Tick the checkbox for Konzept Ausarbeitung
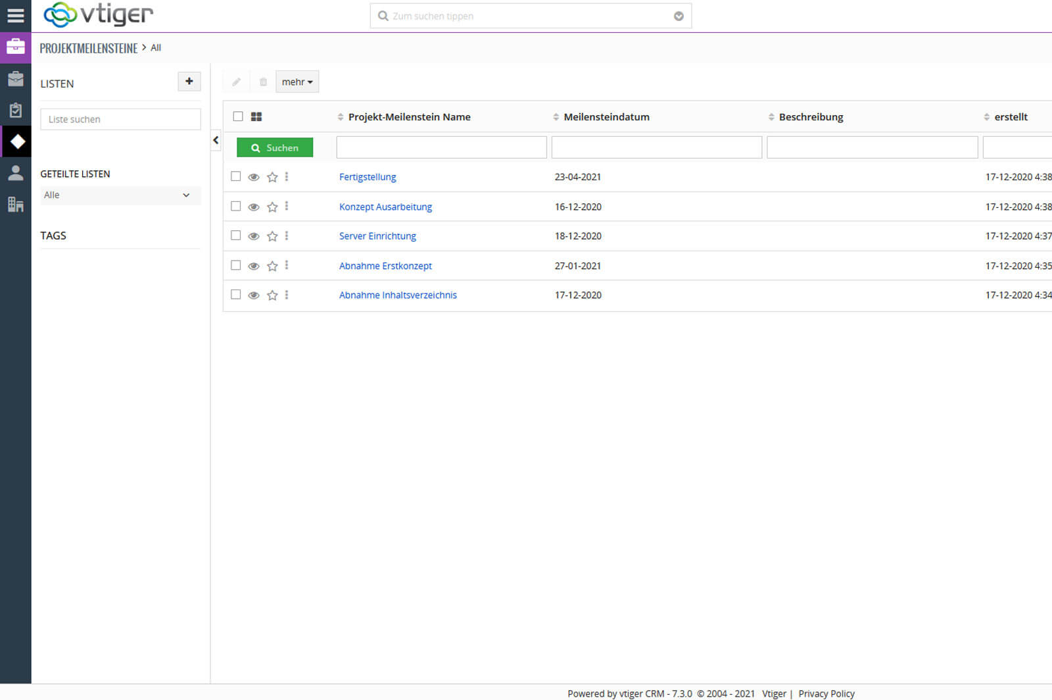1052x700 pixels. coord(236,206)
